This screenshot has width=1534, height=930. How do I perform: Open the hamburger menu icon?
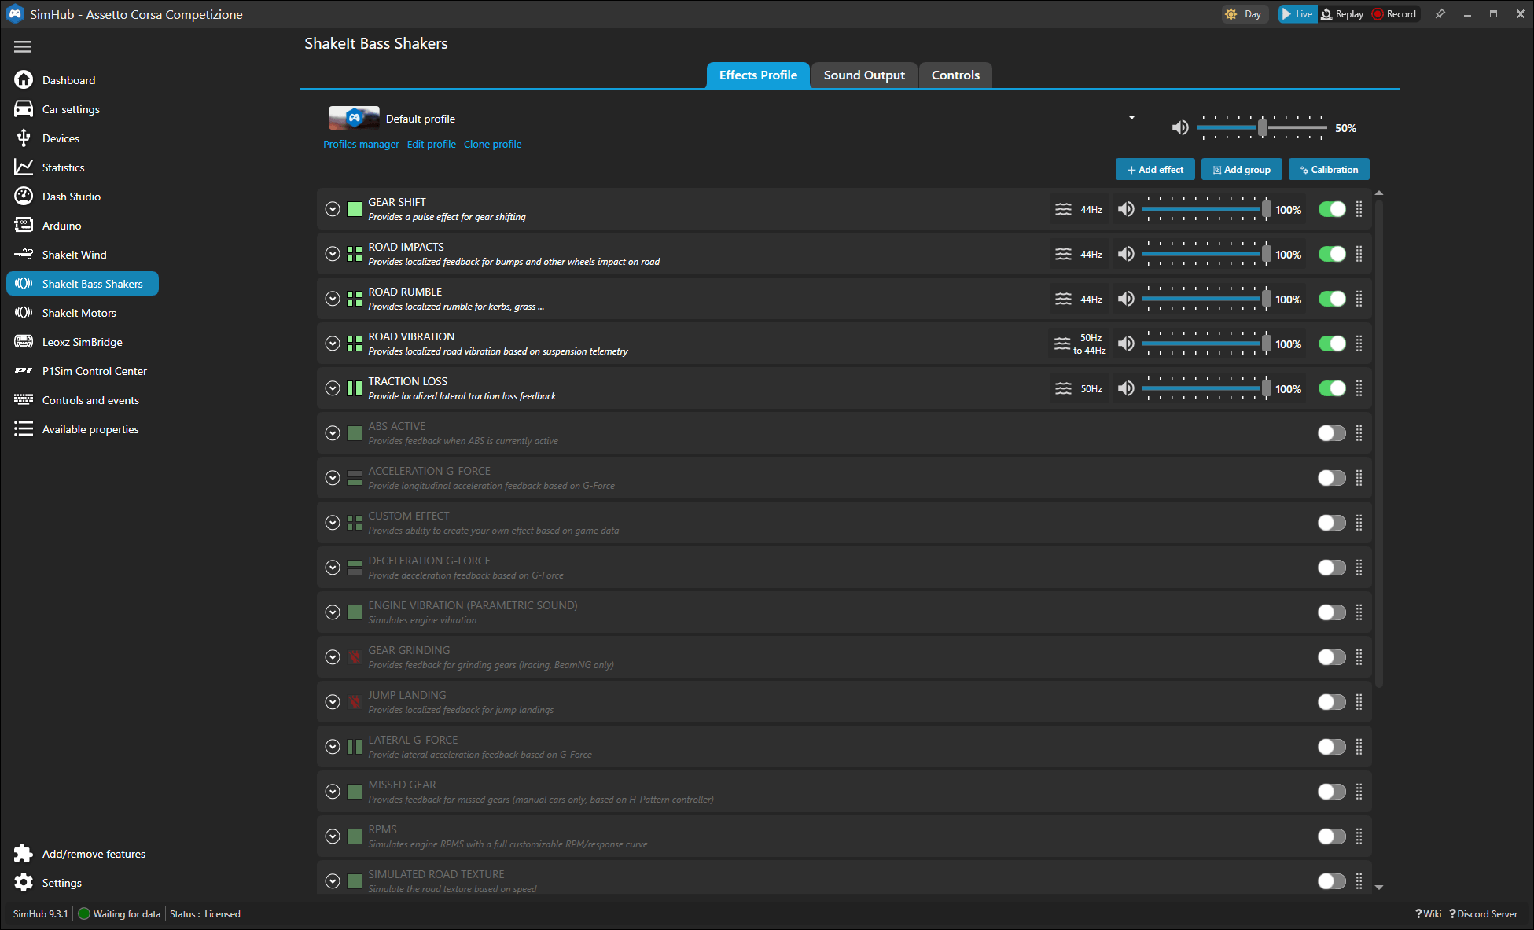[x=23, y=47]
